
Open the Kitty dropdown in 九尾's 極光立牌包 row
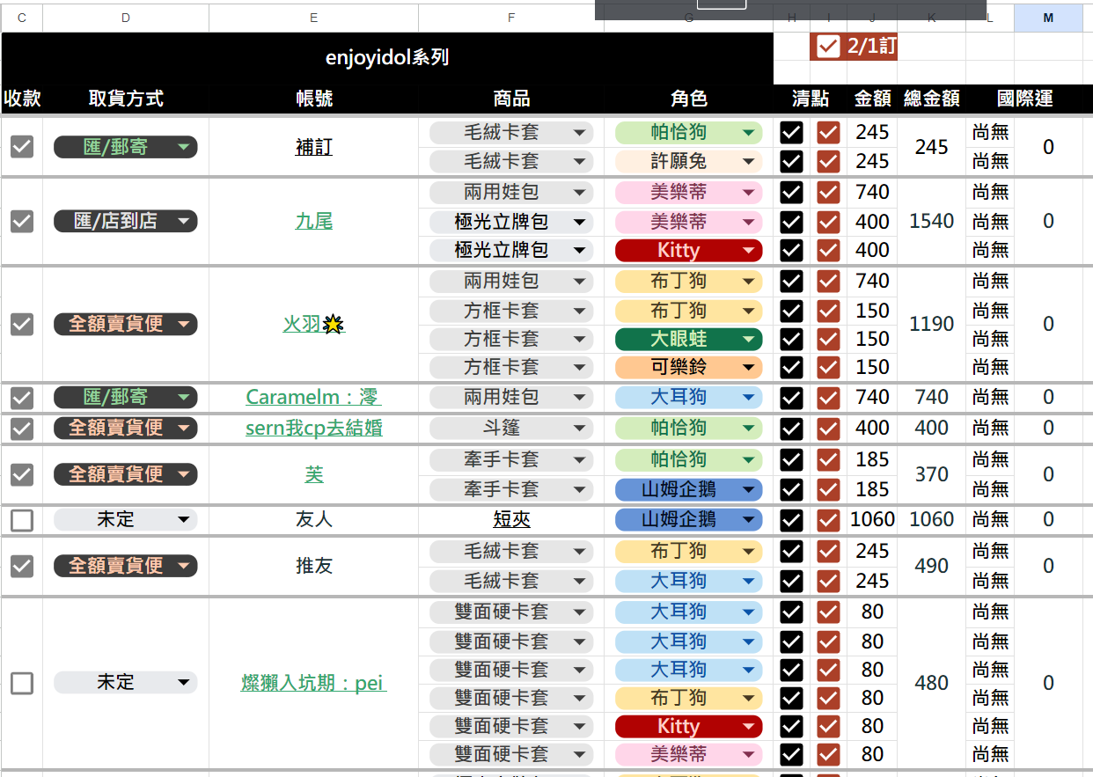coord(689,250)
